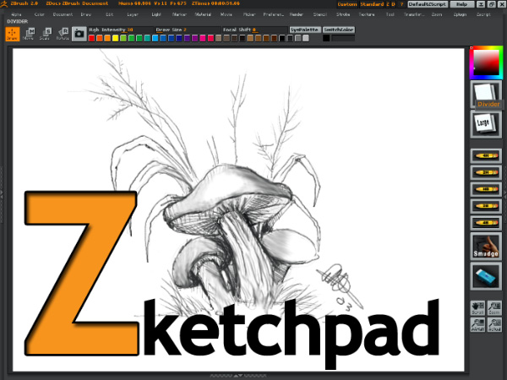Click the black main color box
The height and width of the screenshot is (380, 507).
tap(326, 38)
